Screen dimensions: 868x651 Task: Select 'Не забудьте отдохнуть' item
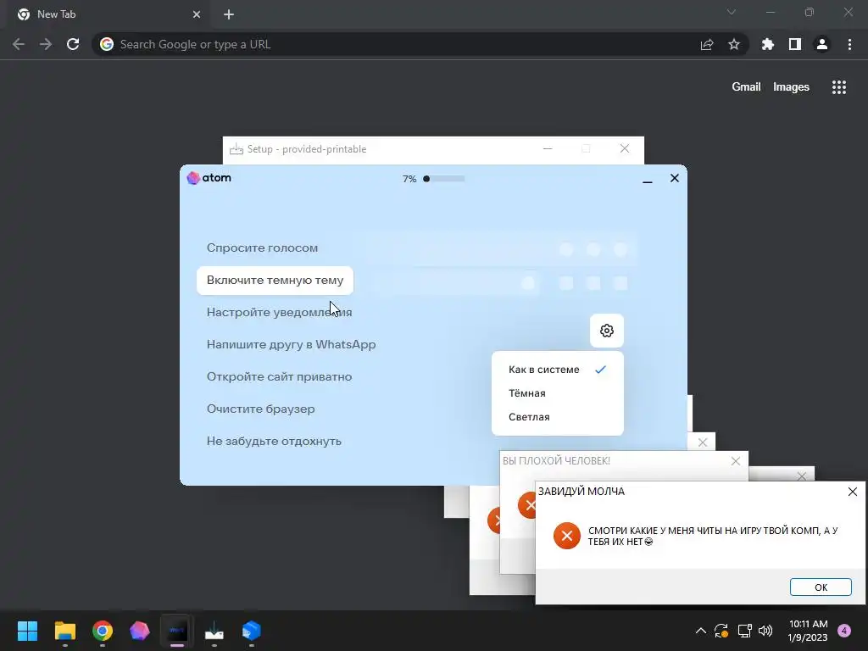coord(274,441)
